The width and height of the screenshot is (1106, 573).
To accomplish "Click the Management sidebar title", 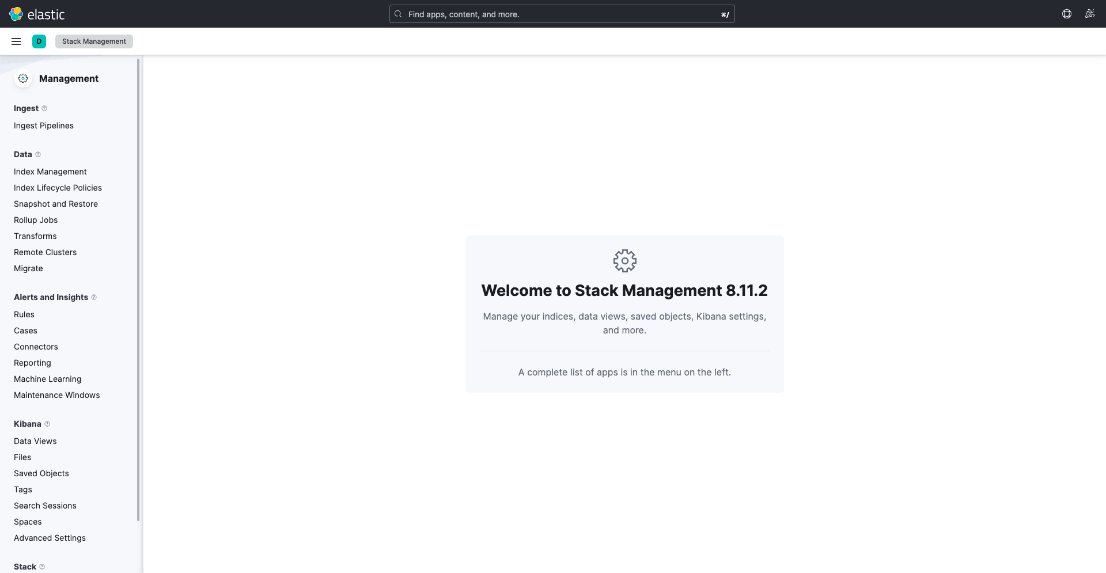I will pyautogui.click(x=69, y=78).
